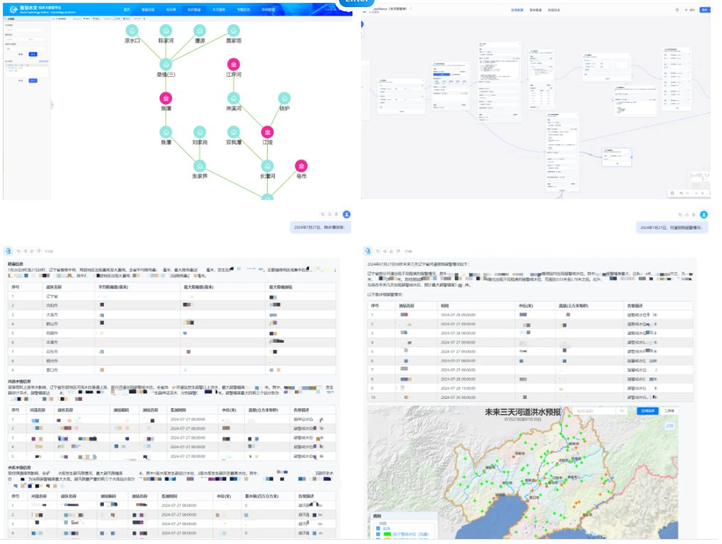Click the 桑植(三) graph node

(x=166, y=65)
